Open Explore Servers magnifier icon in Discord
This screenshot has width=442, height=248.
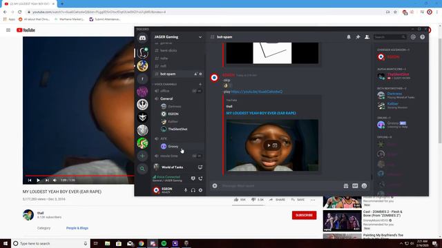click(x=142, y=169)
